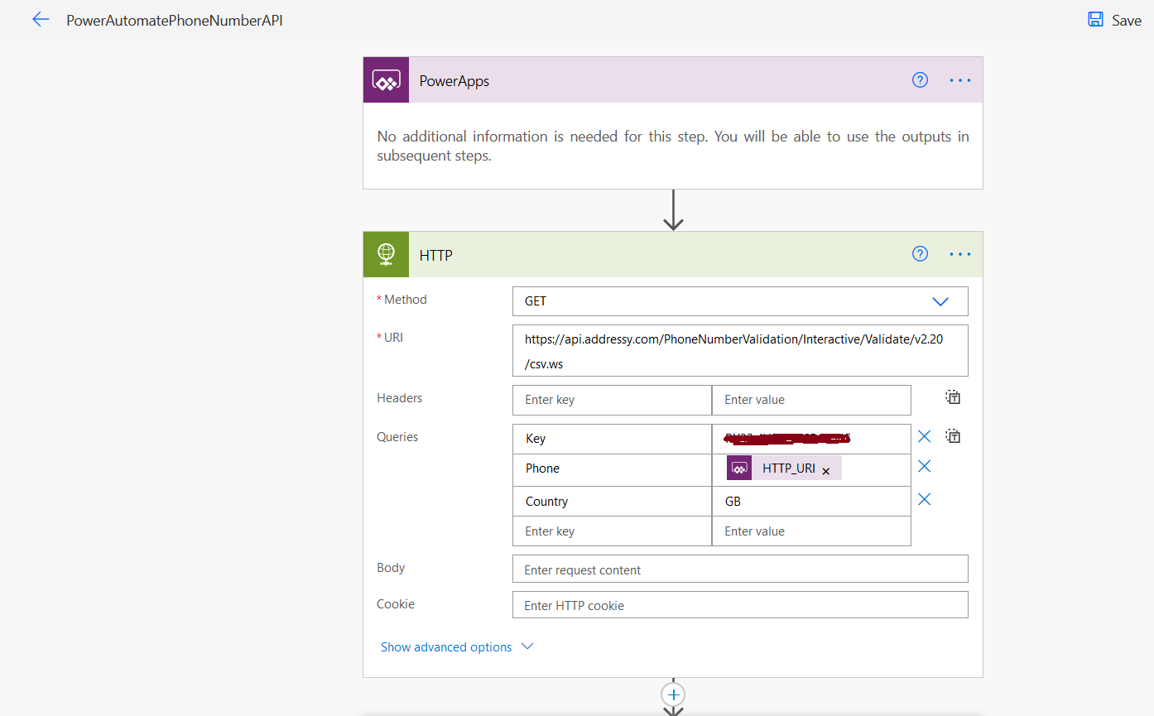This screenshot has width=1154, height=716.
Task: Open the PowerApps step options menu
Action: 959,79
